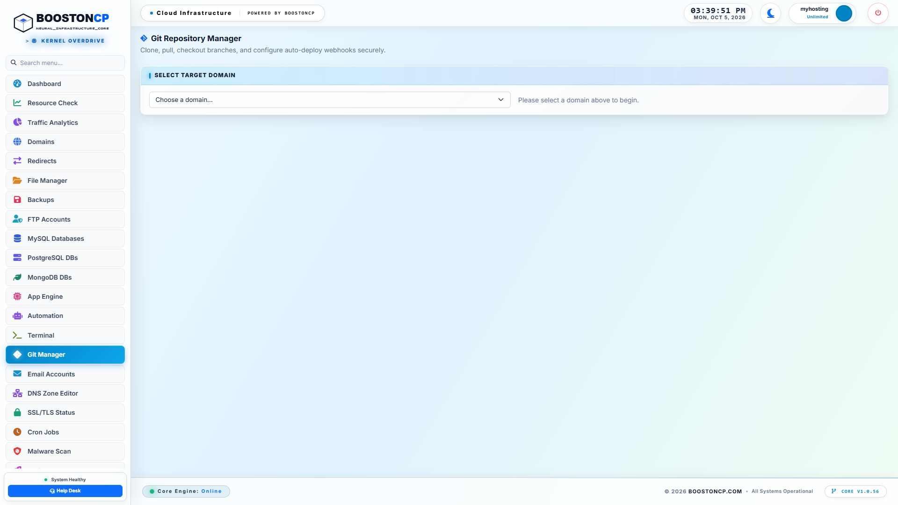Go to Email Accounts menu item
898x505 pixels.
[65, 374]
